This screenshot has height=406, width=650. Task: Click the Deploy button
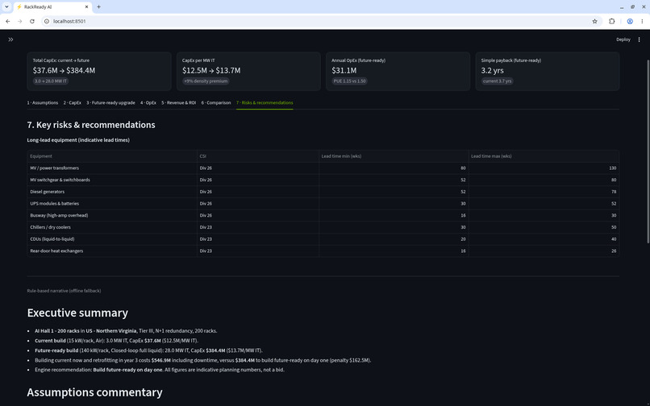pyautogui.click(x=623, y=39)
